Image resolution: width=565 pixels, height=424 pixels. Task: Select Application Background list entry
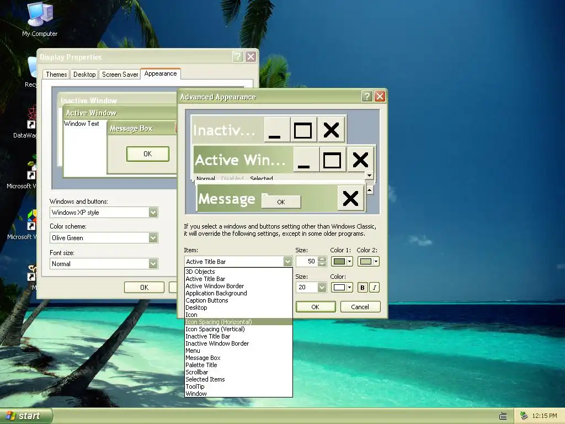tap(238, 293)
